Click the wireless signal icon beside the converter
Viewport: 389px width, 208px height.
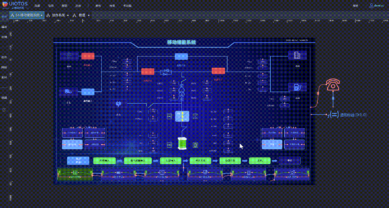coord(169,116)
